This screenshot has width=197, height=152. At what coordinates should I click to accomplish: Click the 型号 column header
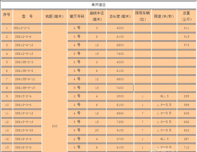27,16
